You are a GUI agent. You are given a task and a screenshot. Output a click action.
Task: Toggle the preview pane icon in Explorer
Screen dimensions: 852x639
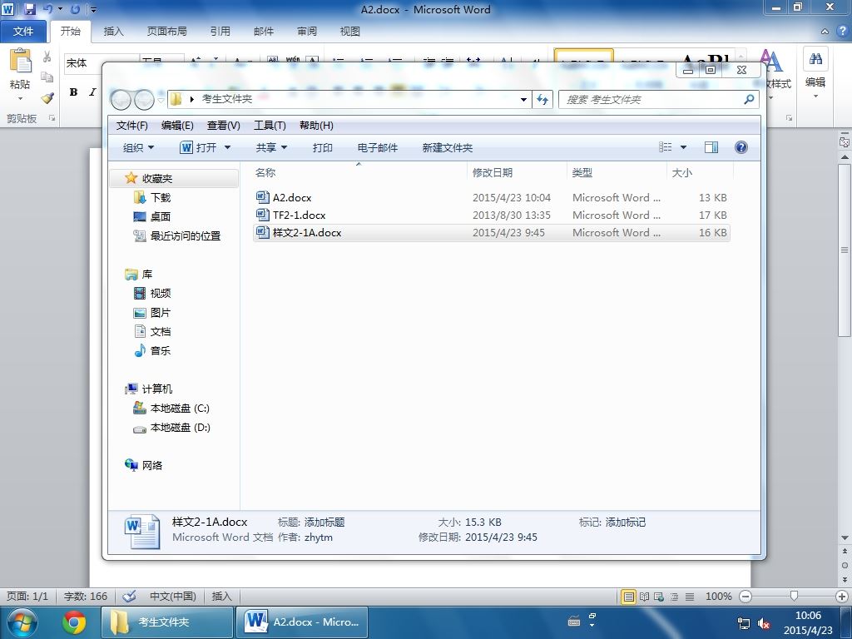tap(711, 147)
